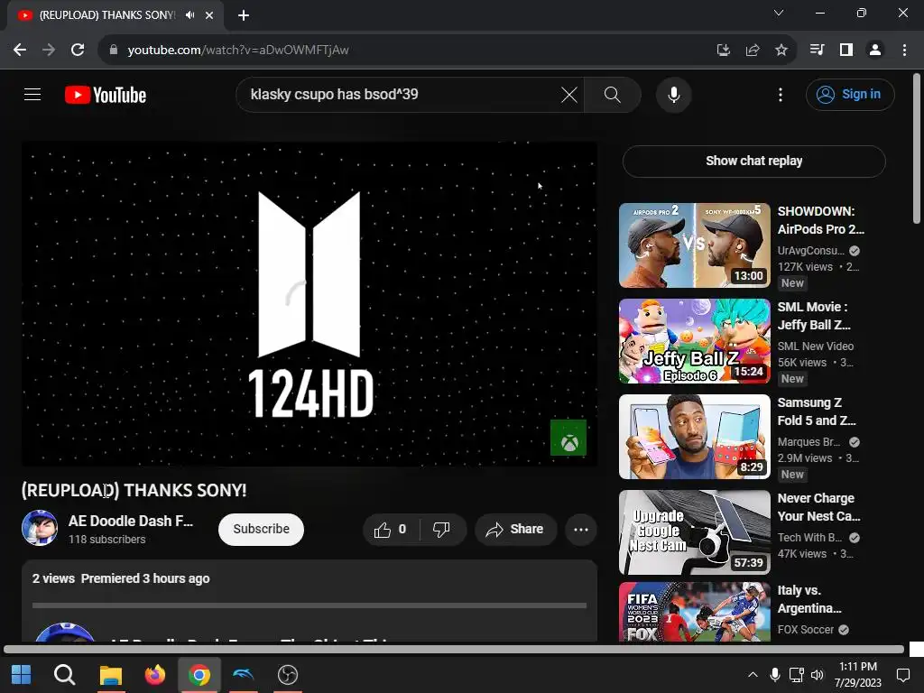Expand description showing '2 views Premiered 3 hours ago'
Image resolution: width=924 pixels, height=693 pixels.
[121, 578]
